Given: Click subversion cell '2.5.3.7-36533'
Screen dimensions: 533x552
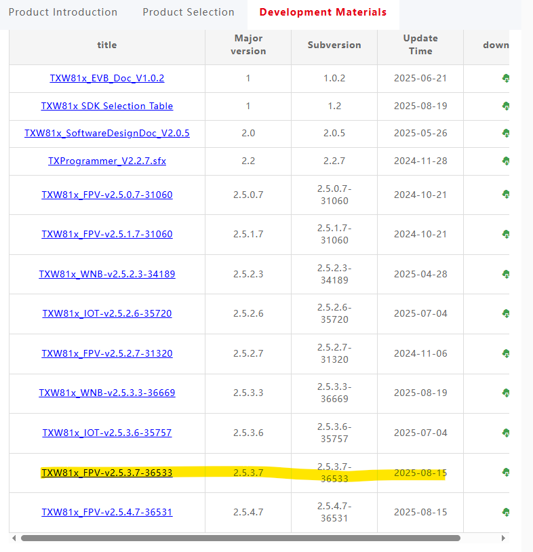Looking at the screenshot, I should pos(334,473).
